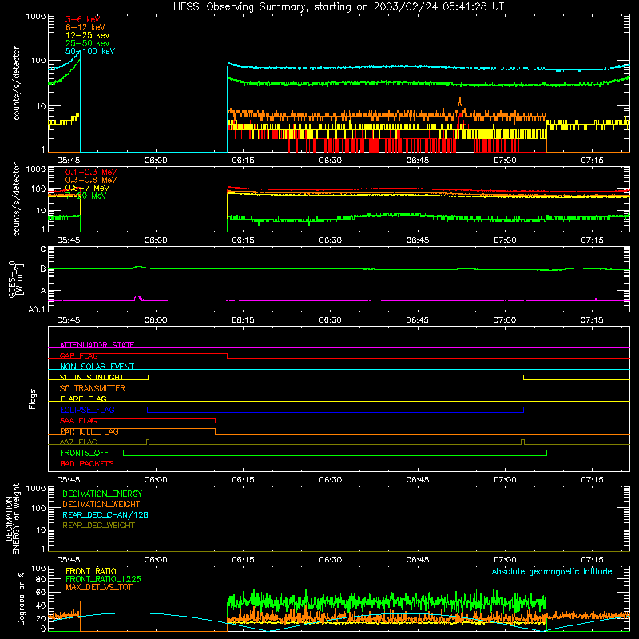Click the Degrees or % axis title

click(x=21, y=598)
